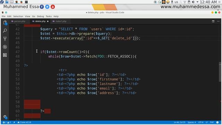This screenshot has width=222, height=125.
Task: Open the panel hamburger menu icon
Action: point(220,2)
